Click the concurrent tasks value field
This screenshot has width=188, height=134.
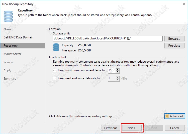112,71
